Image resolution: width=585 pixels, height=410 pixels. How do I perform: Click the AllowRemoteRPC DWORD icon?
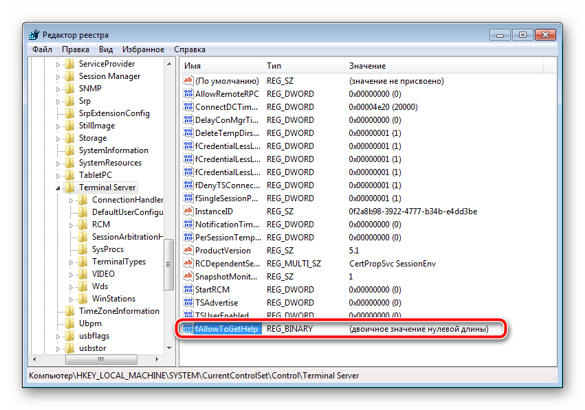(188, 93)
